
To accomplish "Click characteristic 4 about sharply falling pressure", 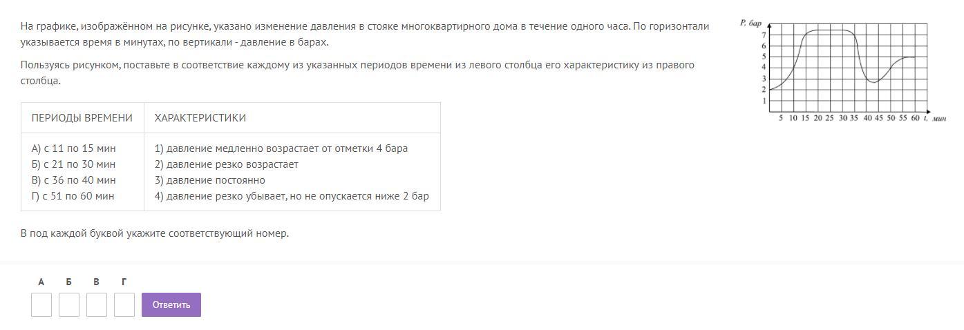I will pyautogui.click(x=292, y=196).
